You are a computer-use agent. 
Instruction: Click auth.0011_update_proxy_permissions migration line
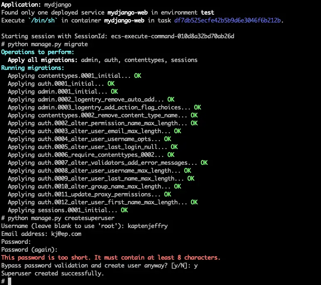(89, 194)
